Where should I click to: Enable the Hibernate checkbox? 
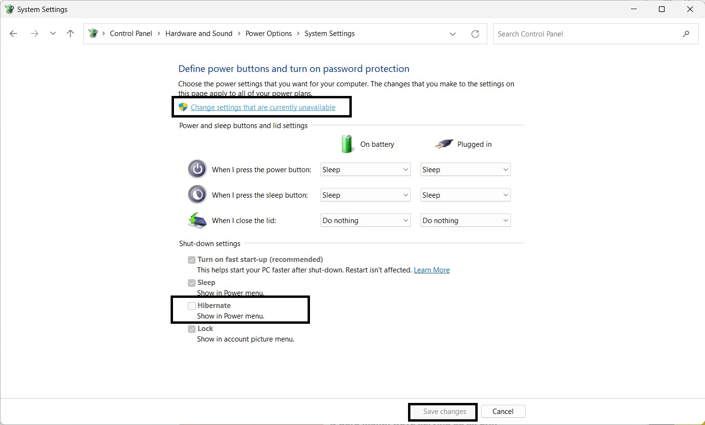click(x=192, y=306)
